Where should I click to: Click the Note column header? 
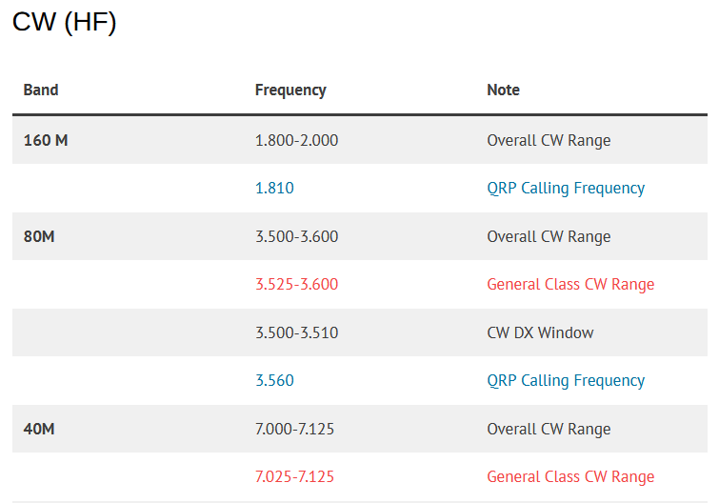[x=503, y=90]
